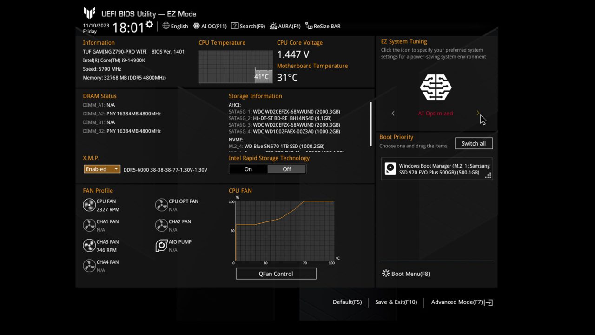Click the CHA3 FAN icon

click(x=89, y=246)
